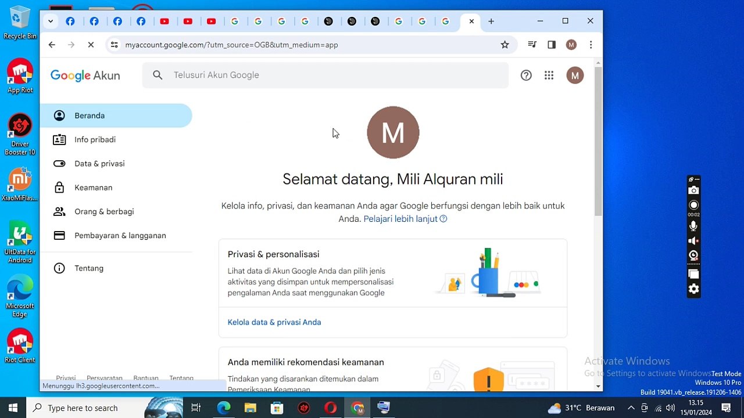This screenshot has height=418, width=744.
Task: Follow the Pelajari lebih lanjut link
Action: click(405, 219)
